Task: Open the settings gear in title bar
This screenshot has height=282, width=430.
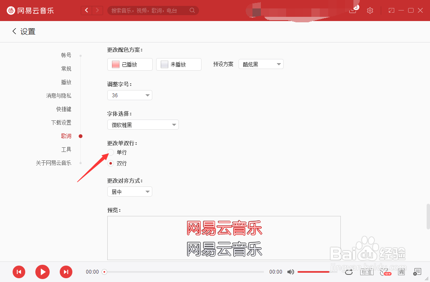Action: tap(370, 11)
